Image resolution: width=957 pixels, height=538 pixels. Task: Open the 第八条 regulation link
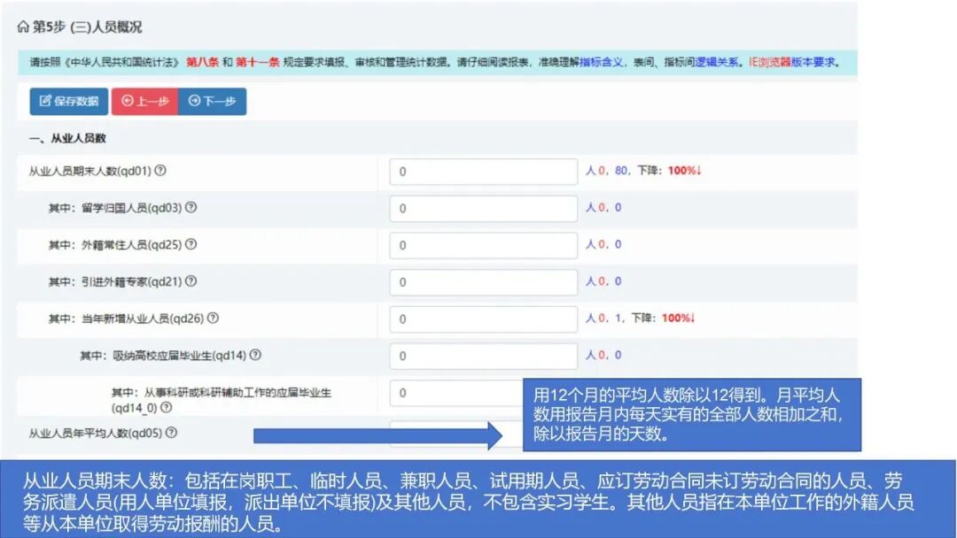coord(202,64)
